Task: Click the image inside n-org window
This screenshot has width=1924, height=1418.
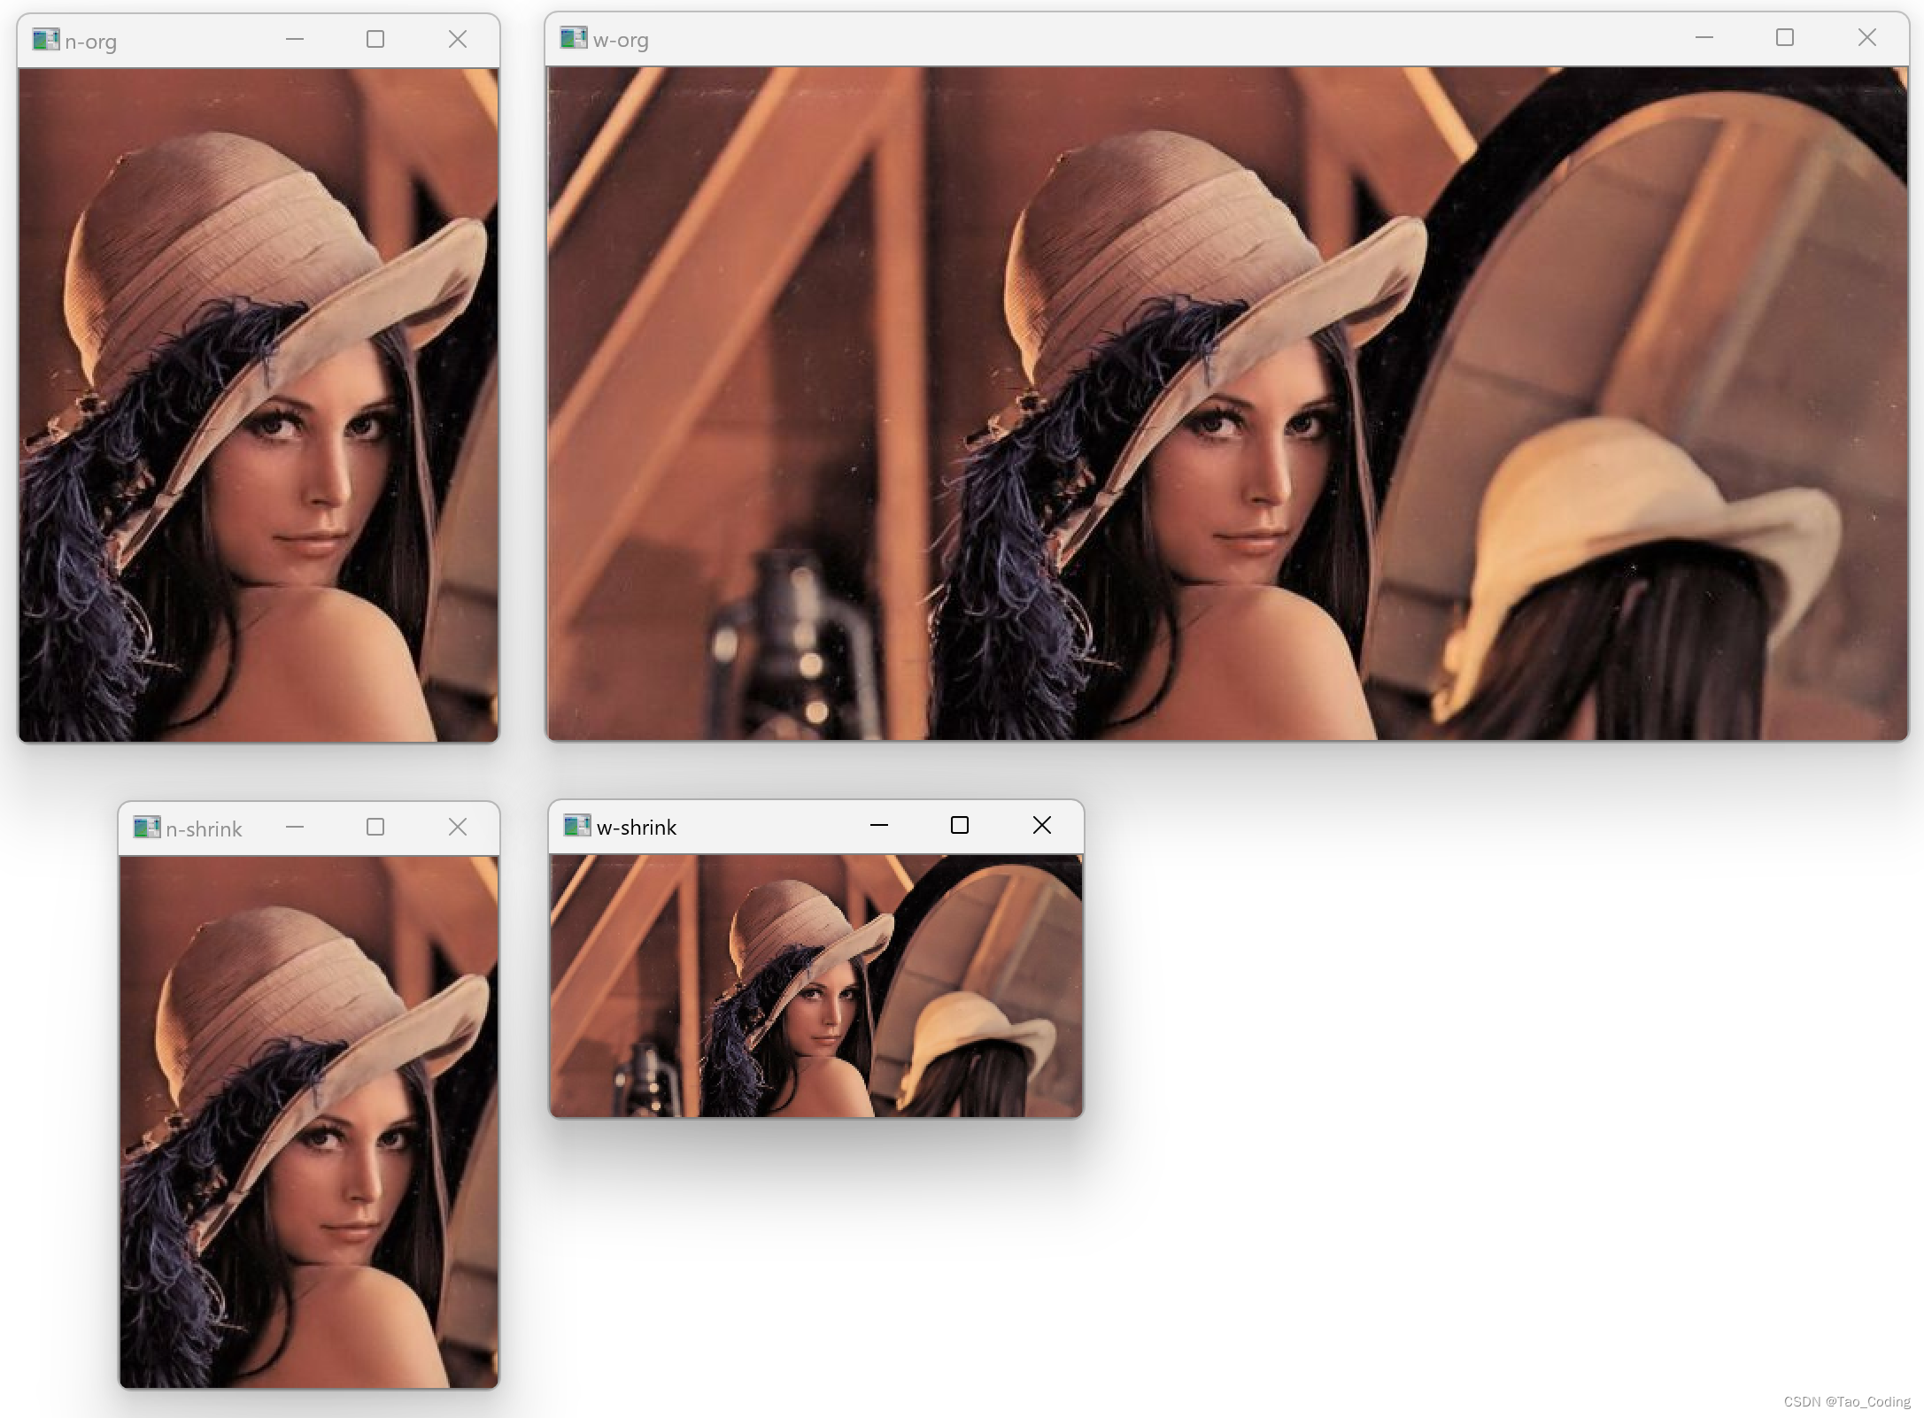Action: coord(259,405)
